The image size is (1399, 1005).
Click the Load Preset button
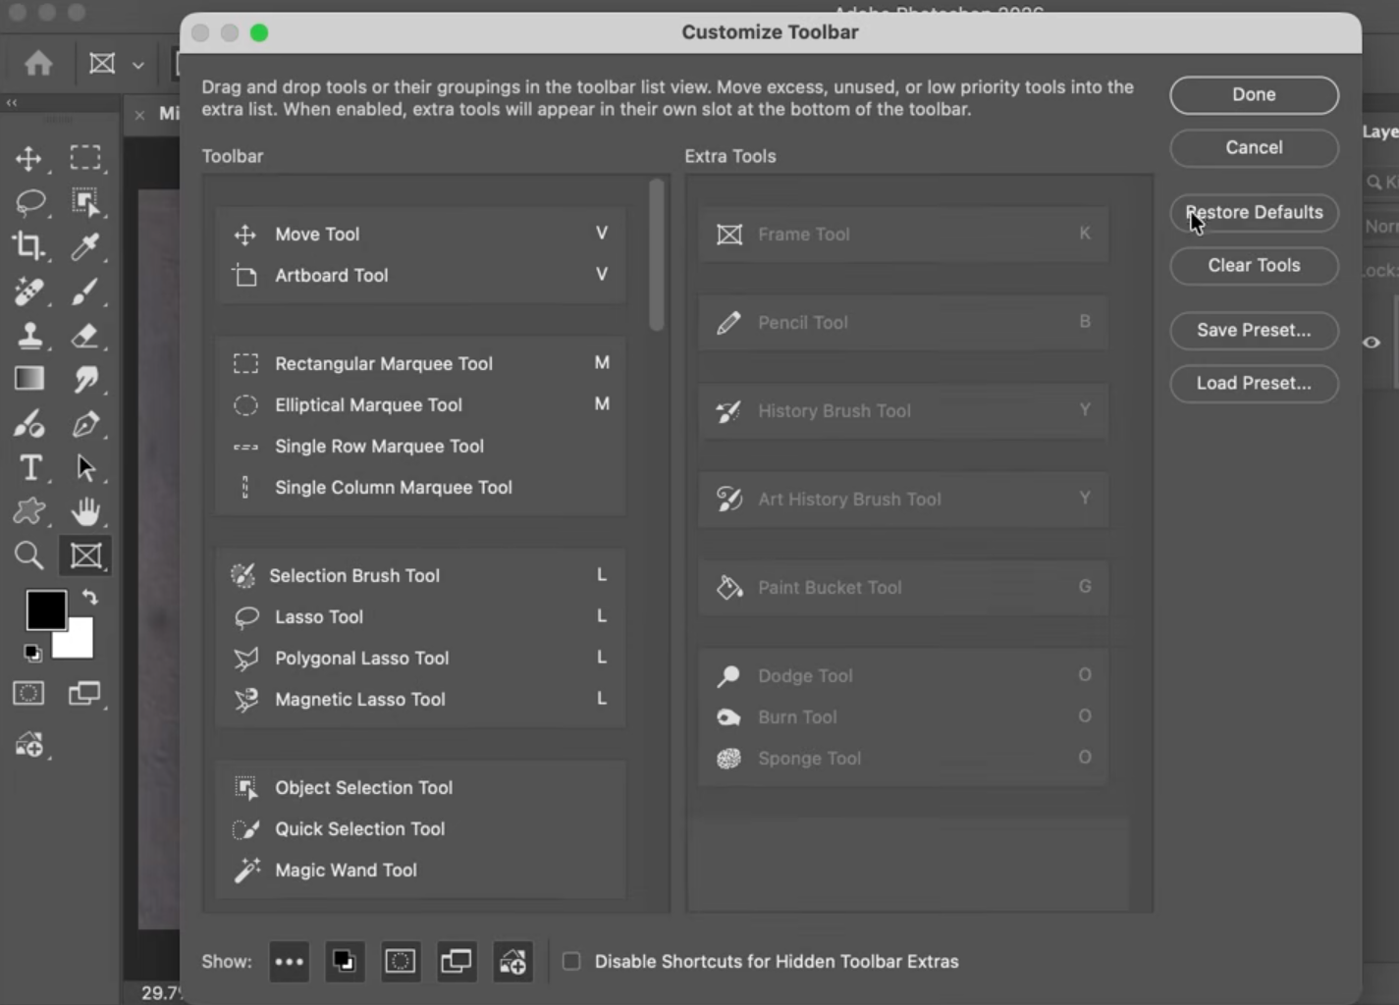tap(1254, 384)
